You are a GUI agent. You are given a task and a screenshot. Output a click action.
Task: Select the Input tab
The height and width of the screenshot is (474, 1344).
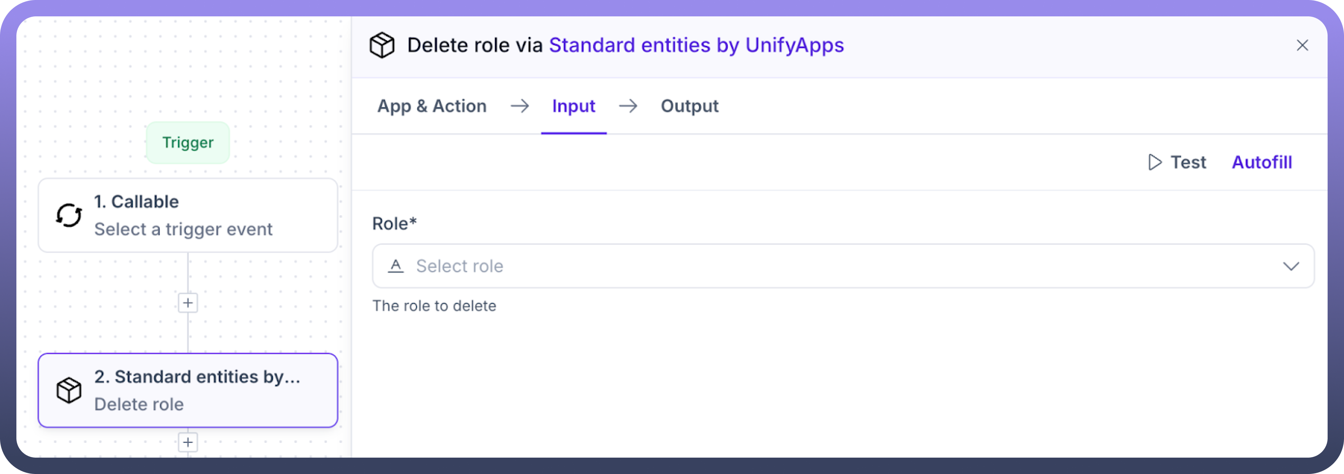point(573,106)
